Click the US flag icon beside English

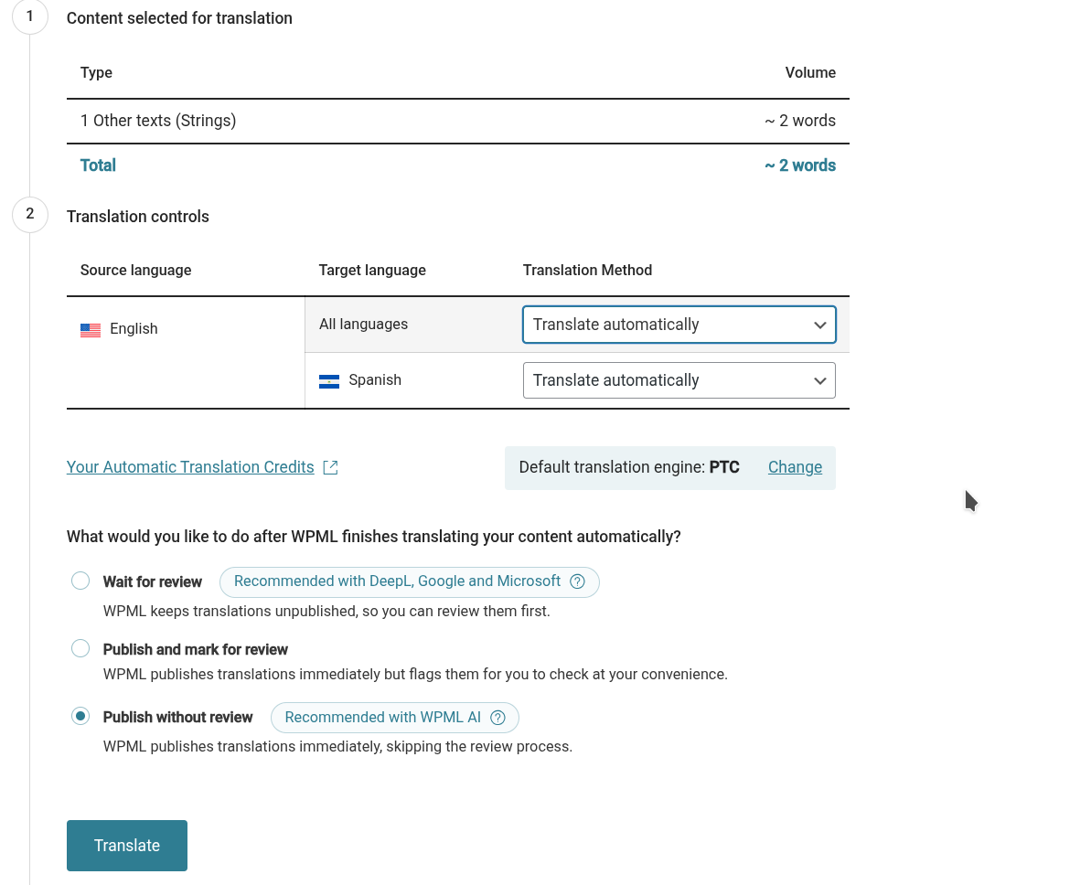91,330
